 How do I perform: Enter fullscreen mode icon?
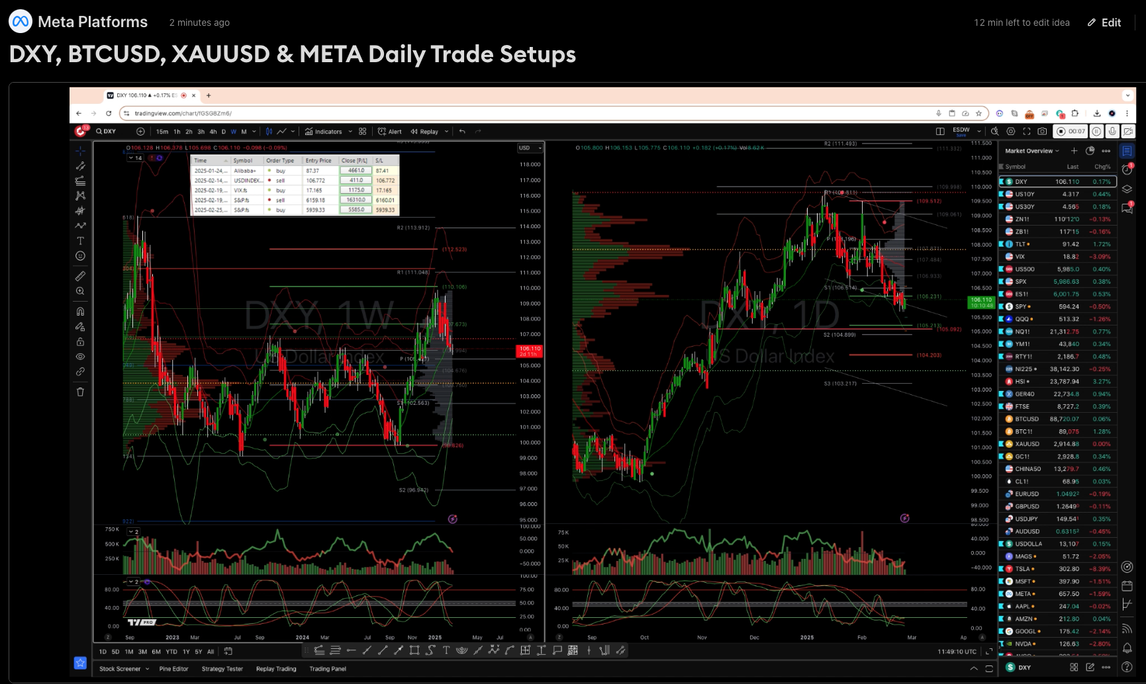pos(1027,132)
